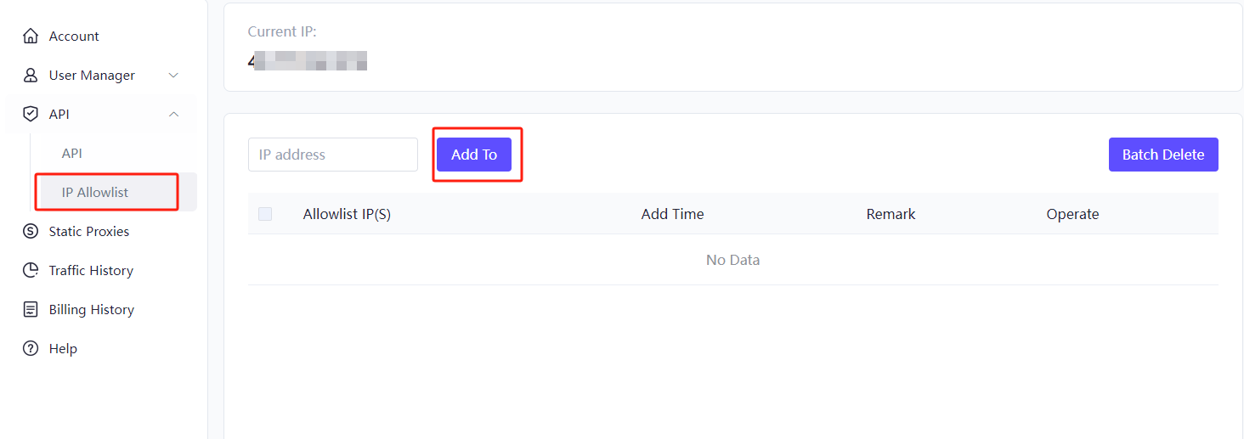Tick the select-all checkbox in table header
The width and height of the screenshot is (1244, 439).
point(265,214)
